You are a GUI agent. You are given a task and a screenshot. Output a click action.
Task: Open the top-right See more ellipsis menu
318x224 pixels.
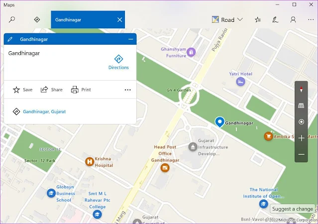[311, 20]
